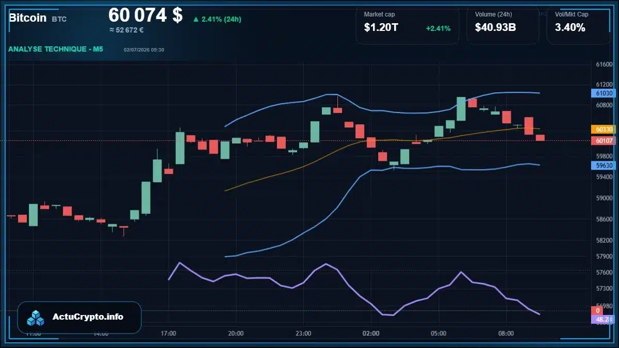Click the 61600 price axis label

[x=604, y=65]
